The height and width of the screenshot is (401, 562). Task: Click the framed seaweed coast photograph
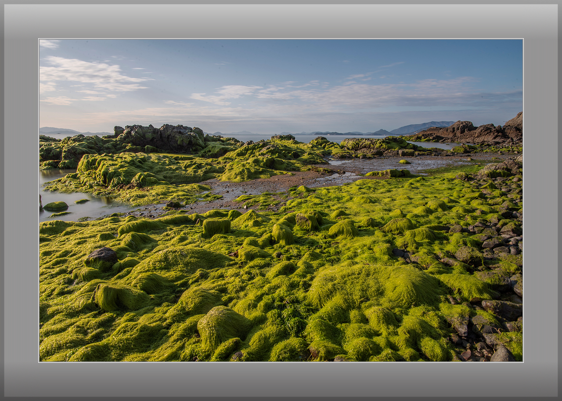pyautogui.click(x=281, y=200)
